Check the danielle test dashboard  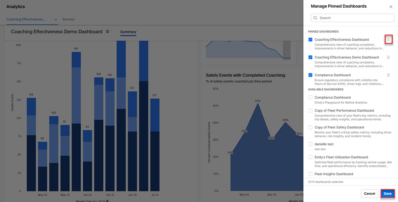coord(310,144)
